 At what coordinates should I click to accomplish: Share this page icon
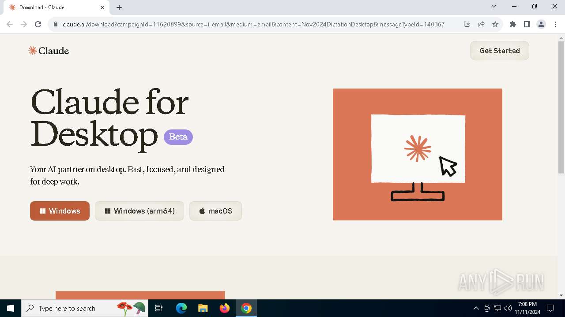(x=481, y=24)
